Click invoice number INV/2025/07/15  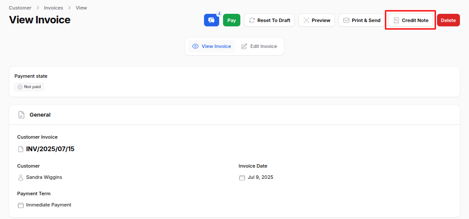[x=50, y=149]
